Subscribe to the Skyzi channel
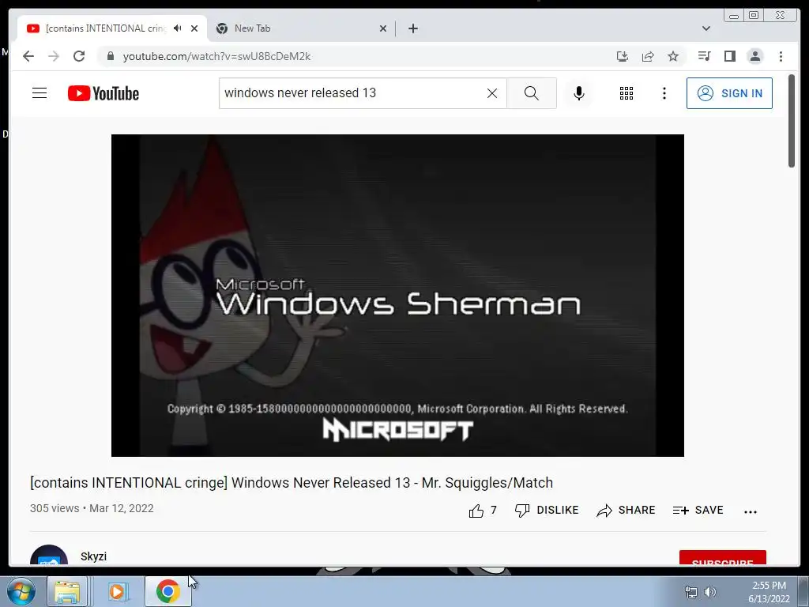809x607 pixels. (x=722, y=558)
